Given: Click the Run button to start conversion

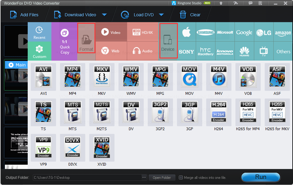Looking at the screenshot, I should [261, 177].
